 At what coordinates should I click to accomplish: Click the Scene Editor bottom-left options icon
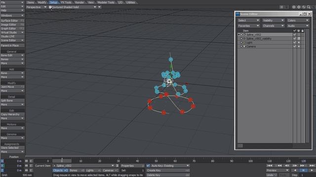pos(240,146)
